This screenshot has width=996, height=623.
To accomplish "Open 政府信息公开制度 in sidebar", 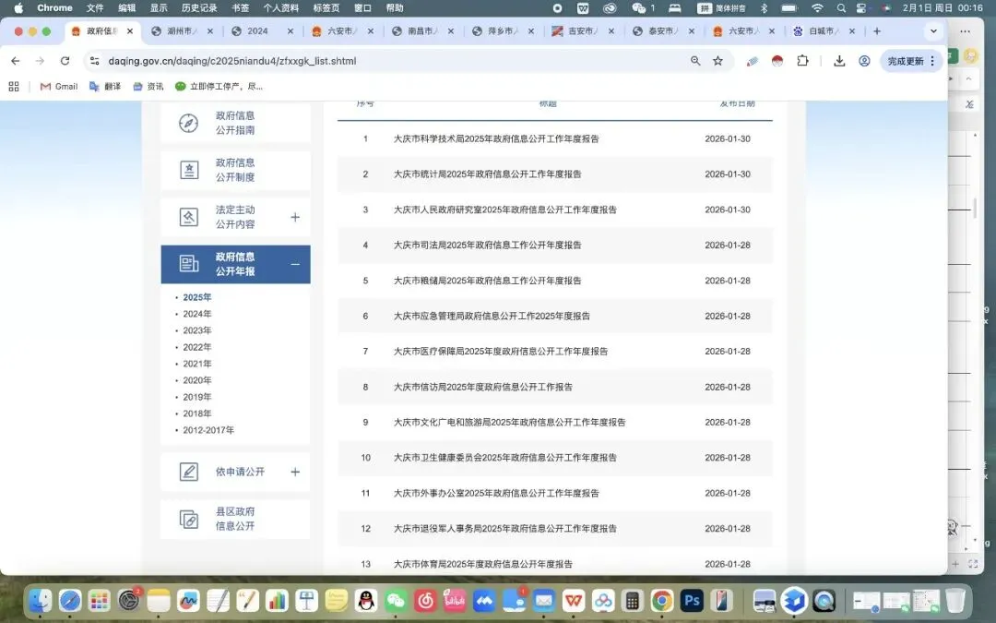I will point(236,170).
